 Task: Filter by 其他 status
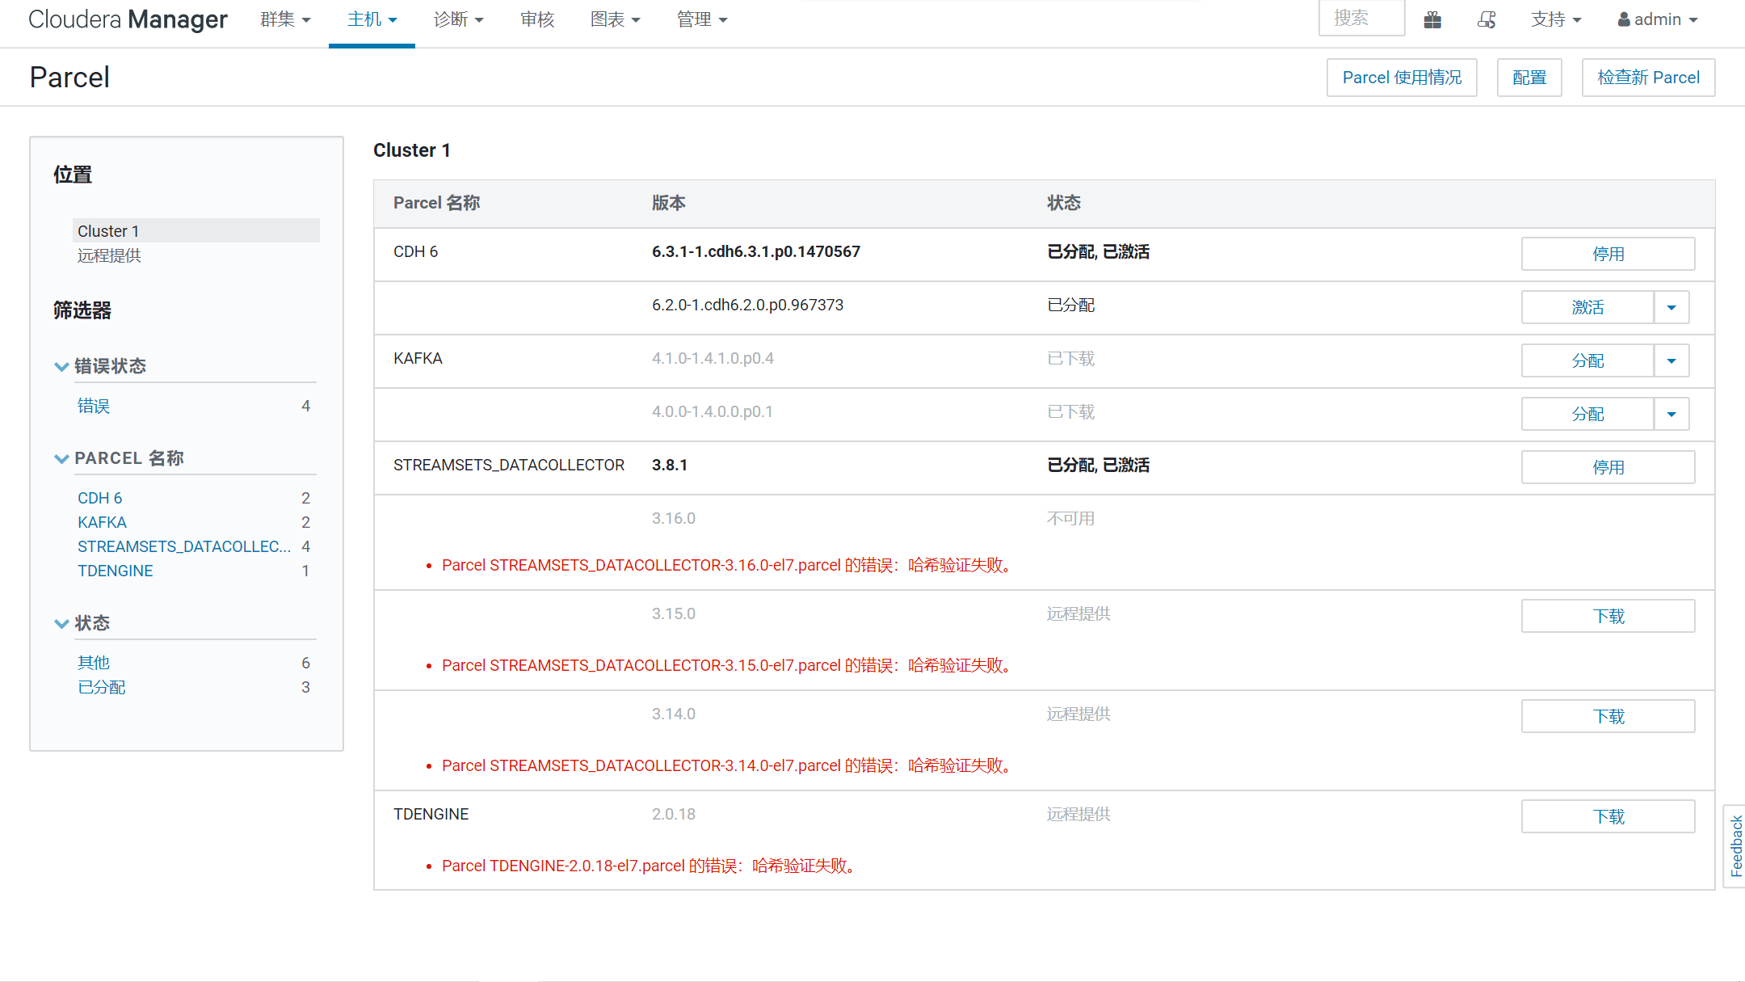(x=94, y=663)
